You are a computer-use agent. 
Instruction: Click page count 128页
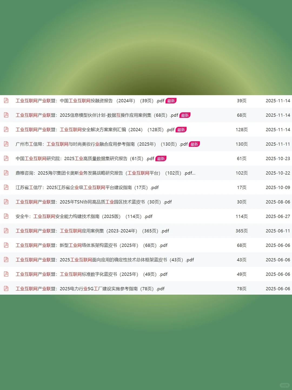[242, 130]
